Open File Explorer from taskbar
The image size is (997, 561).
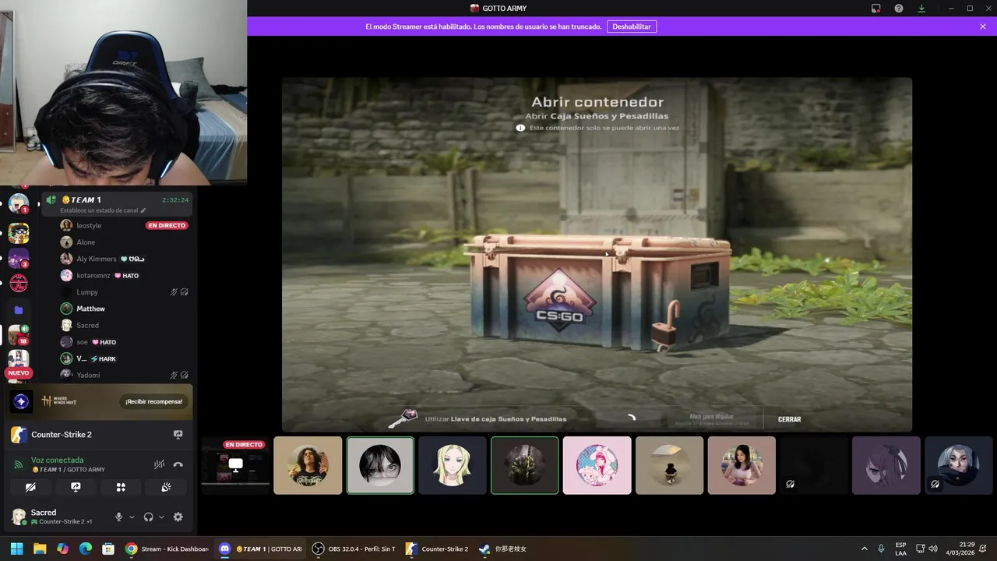[x=40, y=549]
